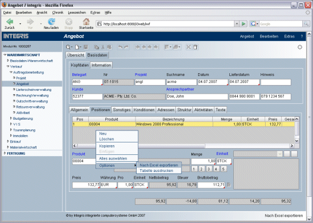Expand the FERTIGUNG tree section
Image resolution: width=313 pixels, height=223 pixels.
point(5,153)
